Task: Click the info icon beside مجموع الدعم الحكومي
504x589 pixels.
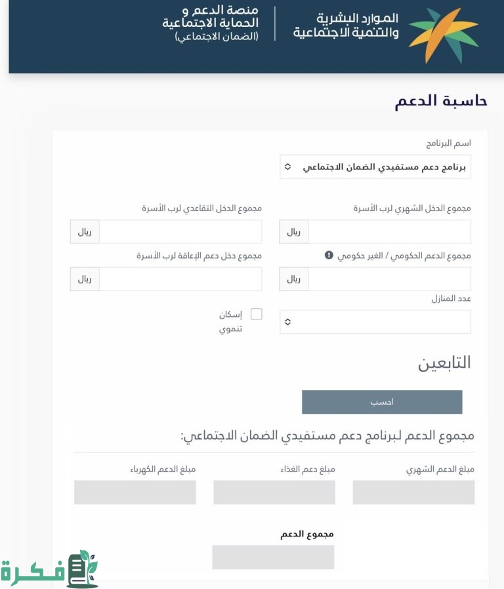Action: click(329, 254)
